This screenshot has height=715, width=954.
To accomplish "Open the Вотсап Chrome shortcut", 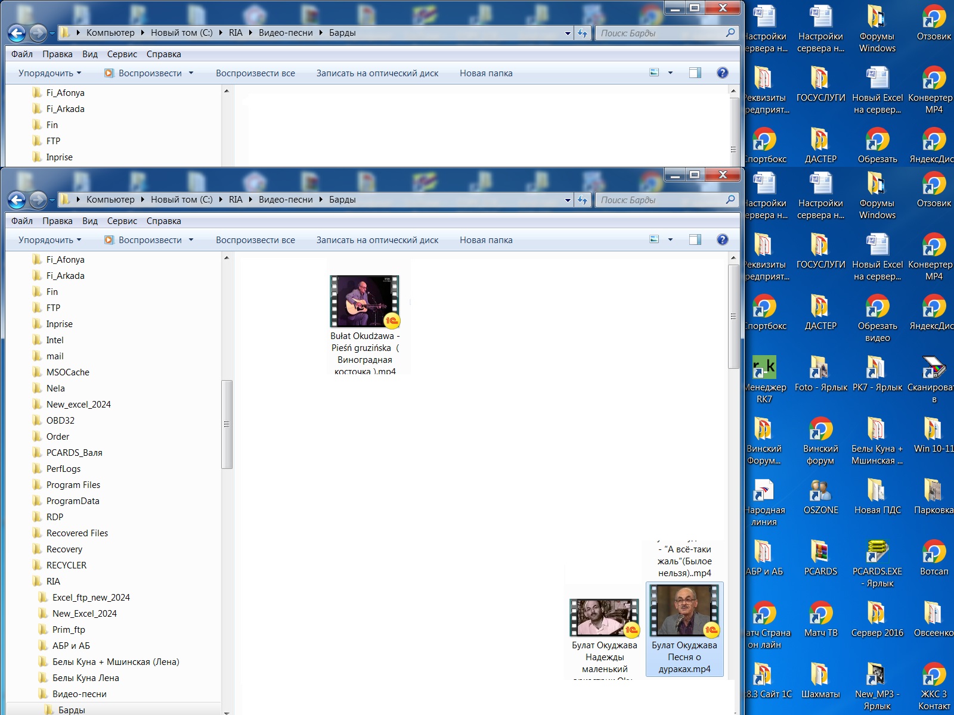I will point(933,552).
